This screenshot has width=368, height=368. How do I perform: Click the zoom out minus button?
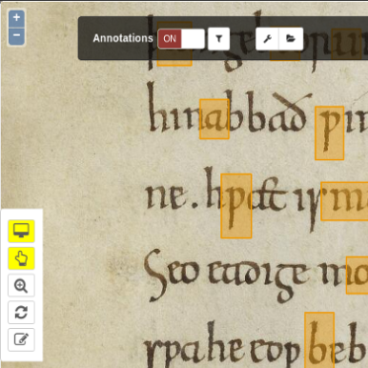[16, 35]
